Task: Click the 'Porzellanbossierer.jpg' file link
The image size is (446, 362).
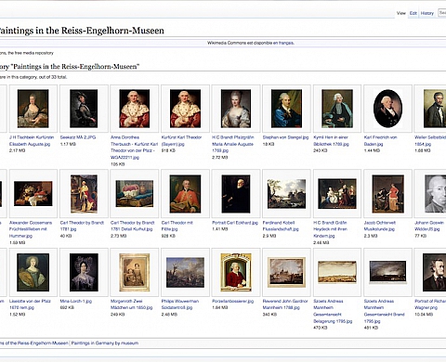Action: (x=233, y=301)
